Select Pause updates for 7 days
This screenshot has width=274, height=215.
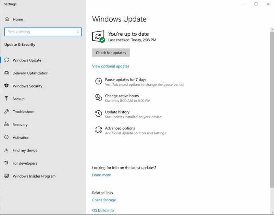(x=126, y=80)
